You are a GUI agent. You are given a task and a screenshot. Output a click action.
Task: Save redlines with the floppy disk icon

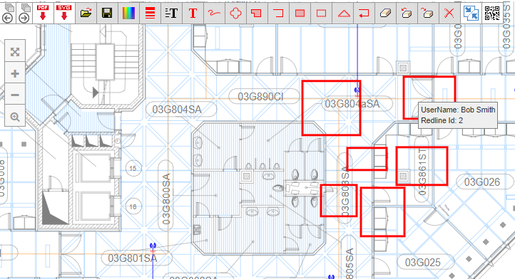coord(107,13)
